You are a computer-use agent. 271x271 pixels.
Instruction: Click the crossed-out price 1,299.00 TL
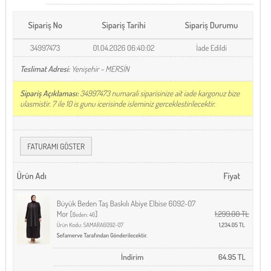(x=231, y=214)
